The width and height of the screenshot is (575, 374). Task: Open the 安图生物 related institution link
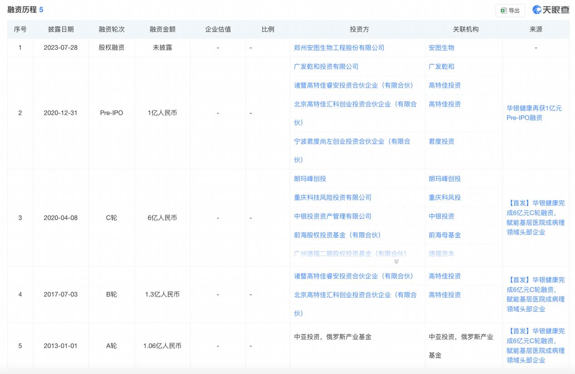tap(441, 48)
